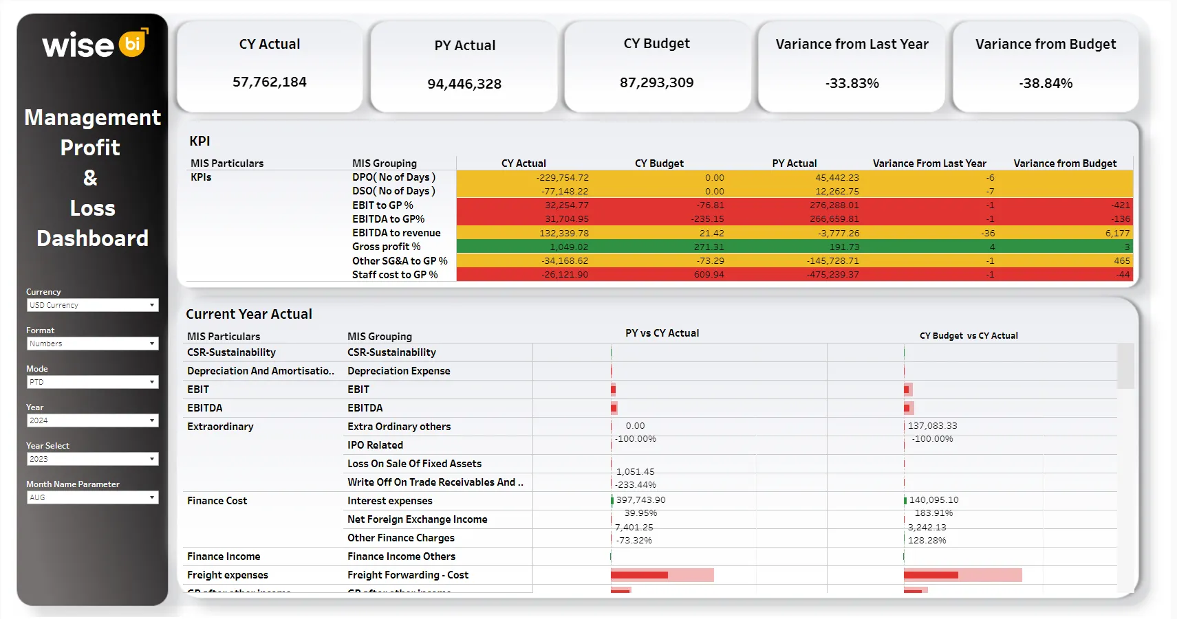Click the Finance Cost particulars label
The width and height of the screenshot is (1177, 619).
(217, 501)
